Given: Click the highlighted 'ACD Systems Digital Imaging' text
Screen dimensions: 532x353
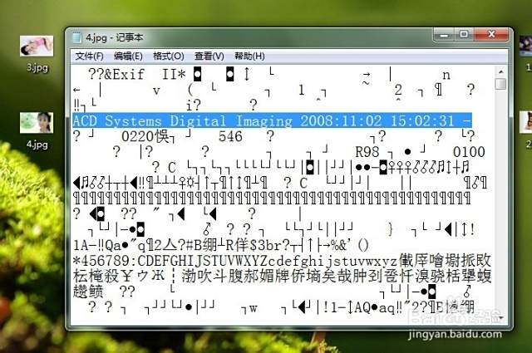Looking at the screenshot, I should pos(183,121).
